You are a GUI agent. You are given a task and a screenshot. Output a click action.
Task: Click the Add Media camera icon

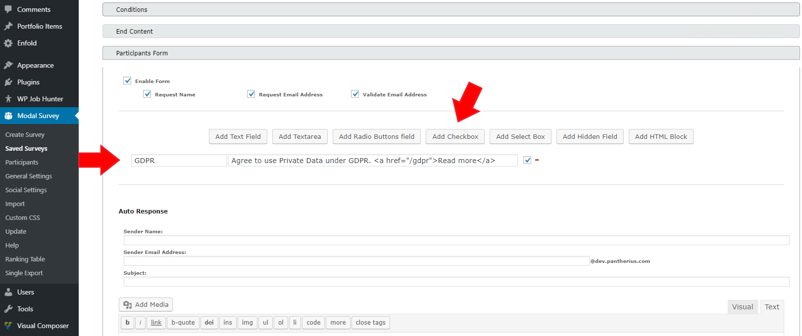click(x=128, y=305)
